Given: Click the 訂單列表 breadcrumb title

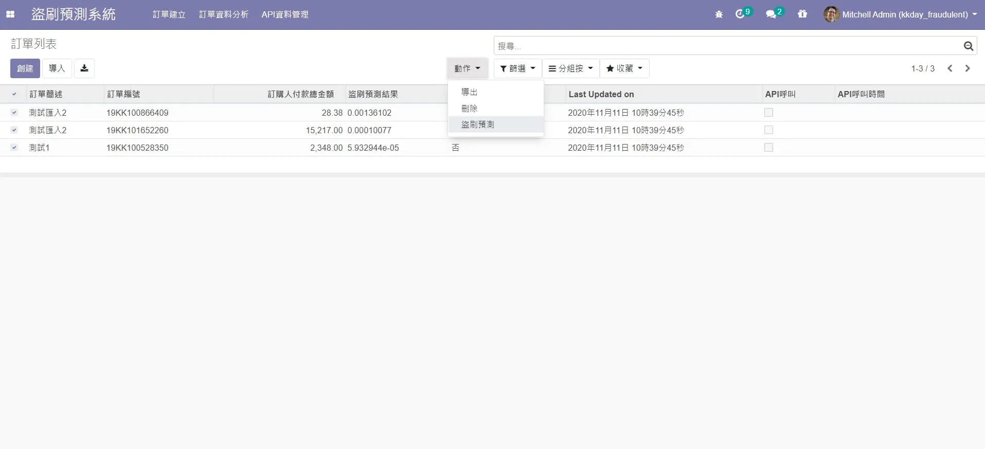Looking at the screenshot, I should point(33,44).
